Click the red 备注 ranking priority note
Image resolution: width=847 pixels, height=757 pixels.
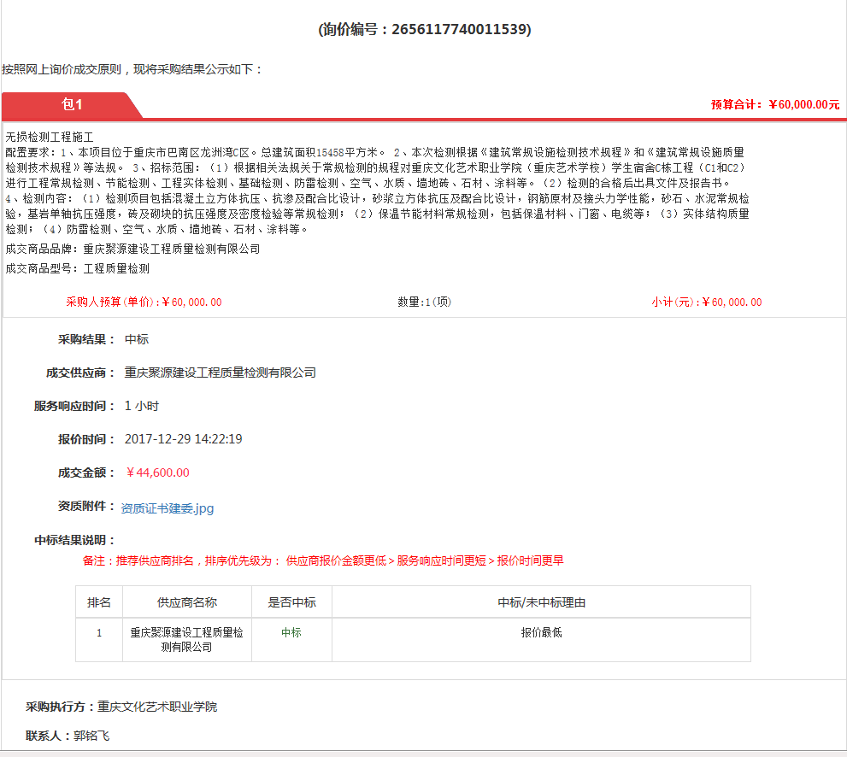pos(323,561)
